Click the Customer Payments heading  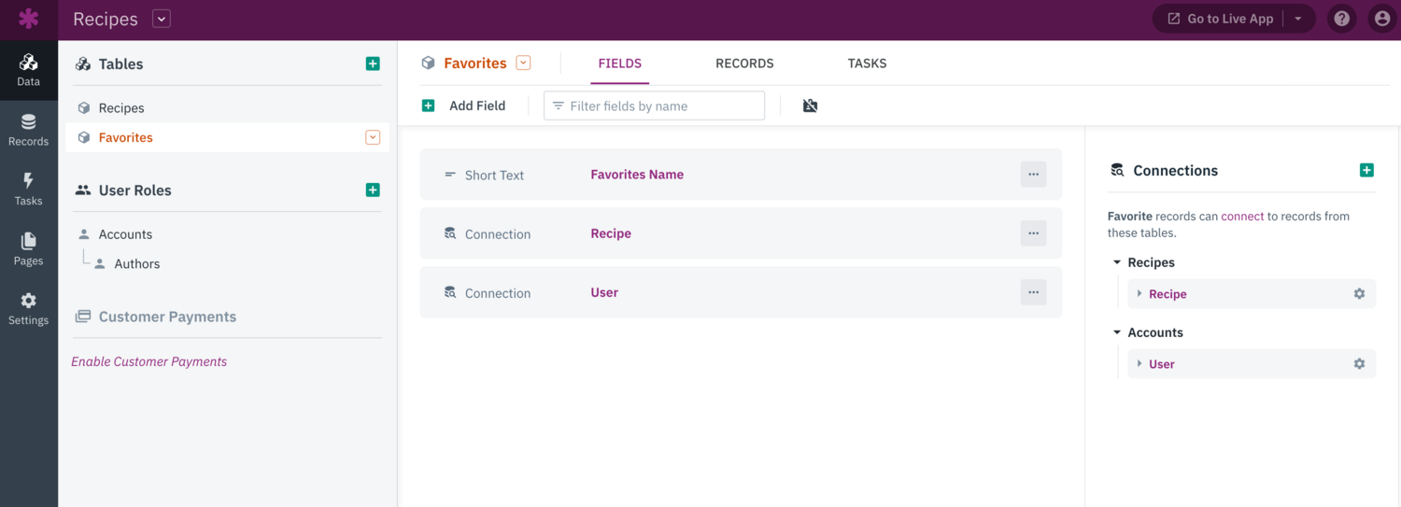pos(167,317)
